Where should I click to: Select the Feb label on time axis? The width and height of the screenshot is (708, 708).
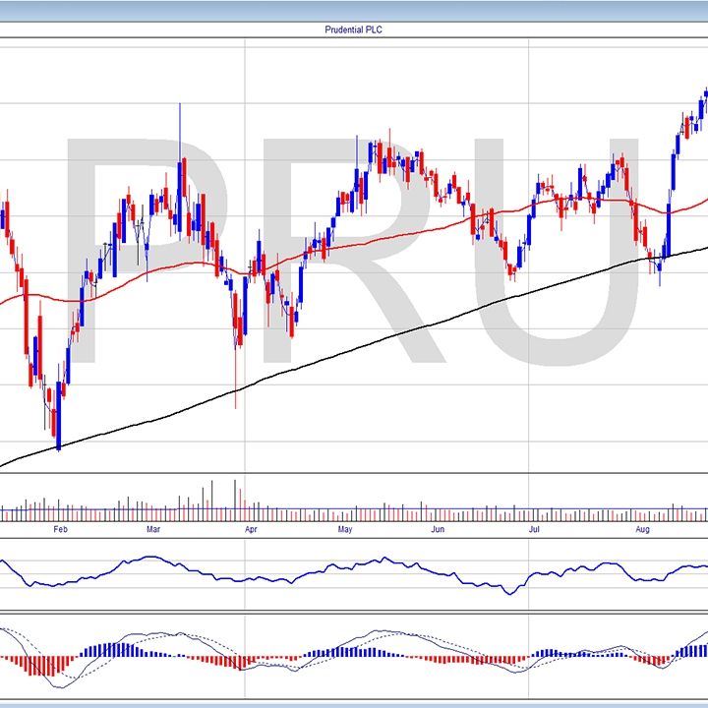pyautogui.click(x=59, y=530)
